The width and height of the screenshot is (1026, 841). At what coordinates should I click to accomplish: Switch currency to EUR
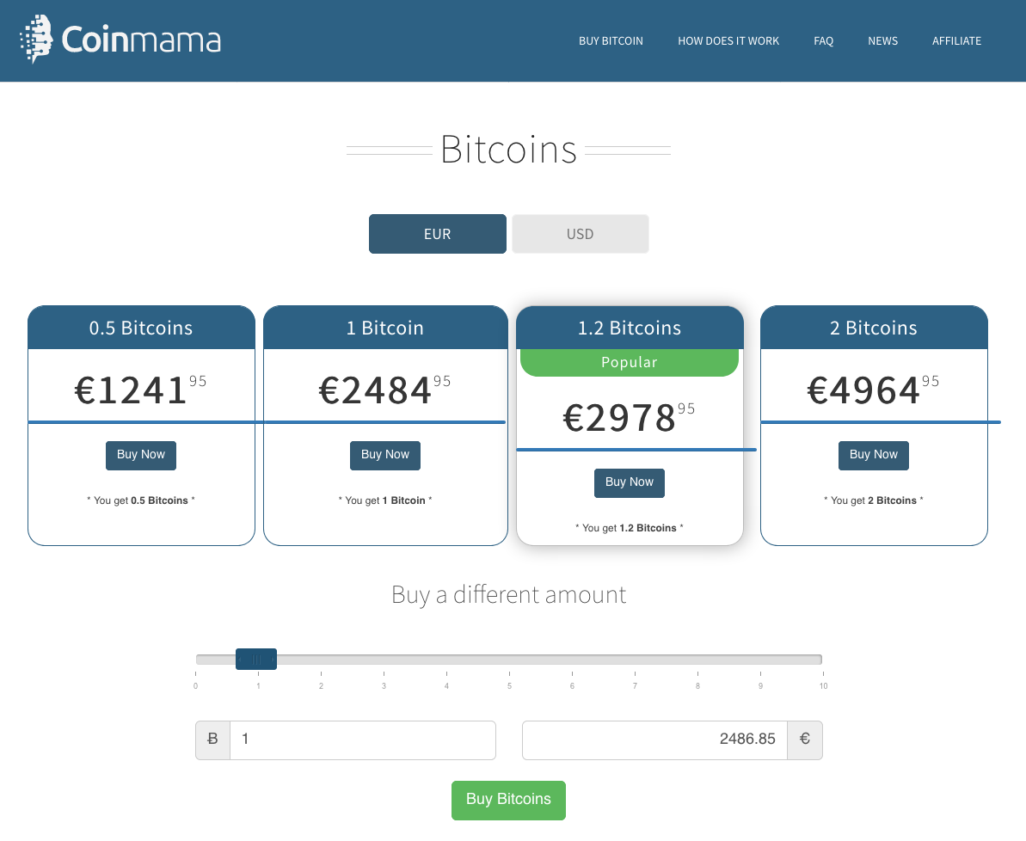438,234
